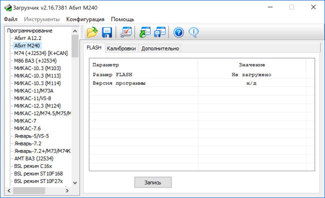Open settings checklist toolbar icon
Image resolution: width=325 pixels, height=198 pixels.
tap(126, 32)
